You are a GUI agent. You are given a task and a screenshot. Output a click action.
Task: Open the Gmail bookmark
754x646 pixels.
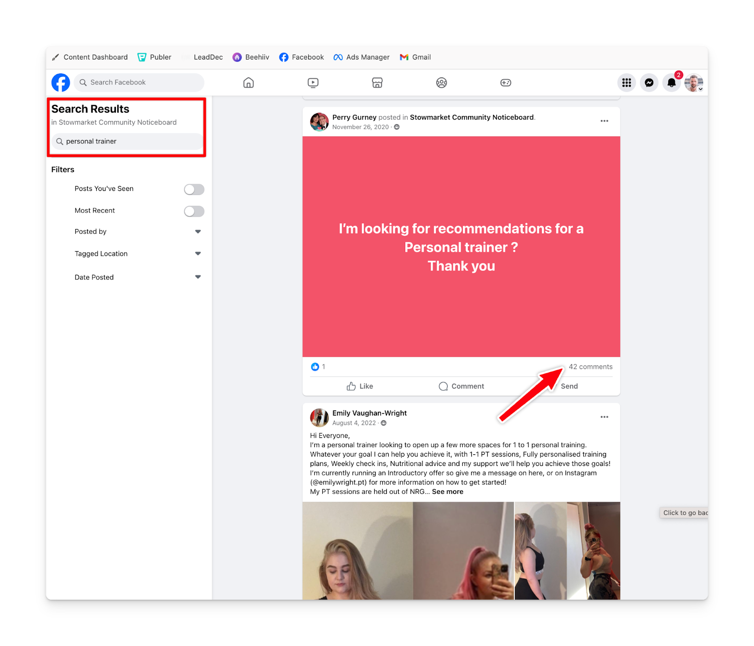[x=415, y=57]
